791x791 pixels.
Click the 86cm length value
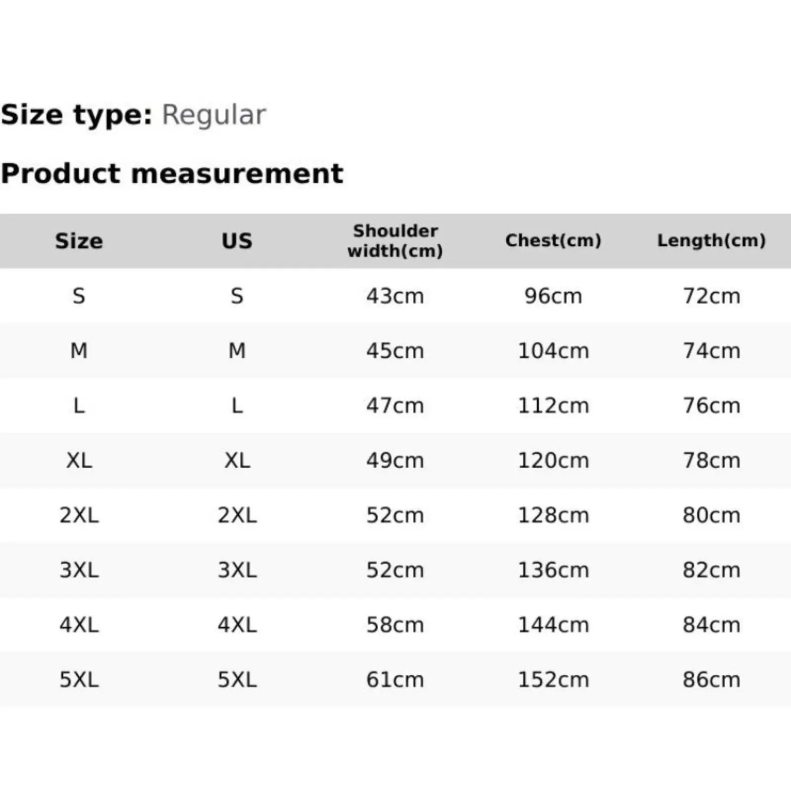tap(711, 680)
